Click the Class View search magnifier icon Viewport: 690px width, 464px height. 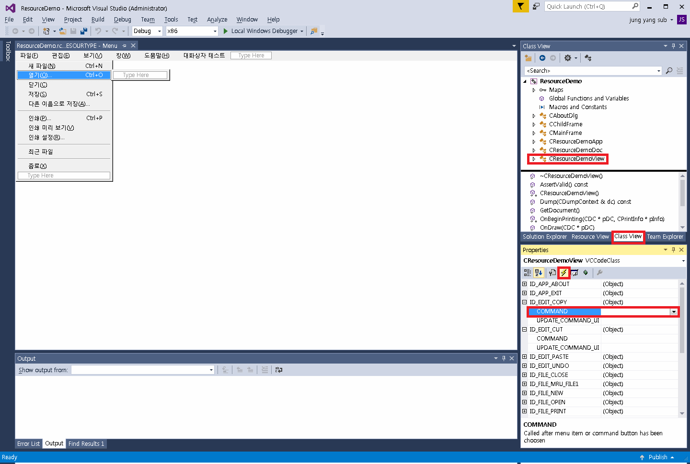pos(669,71)
